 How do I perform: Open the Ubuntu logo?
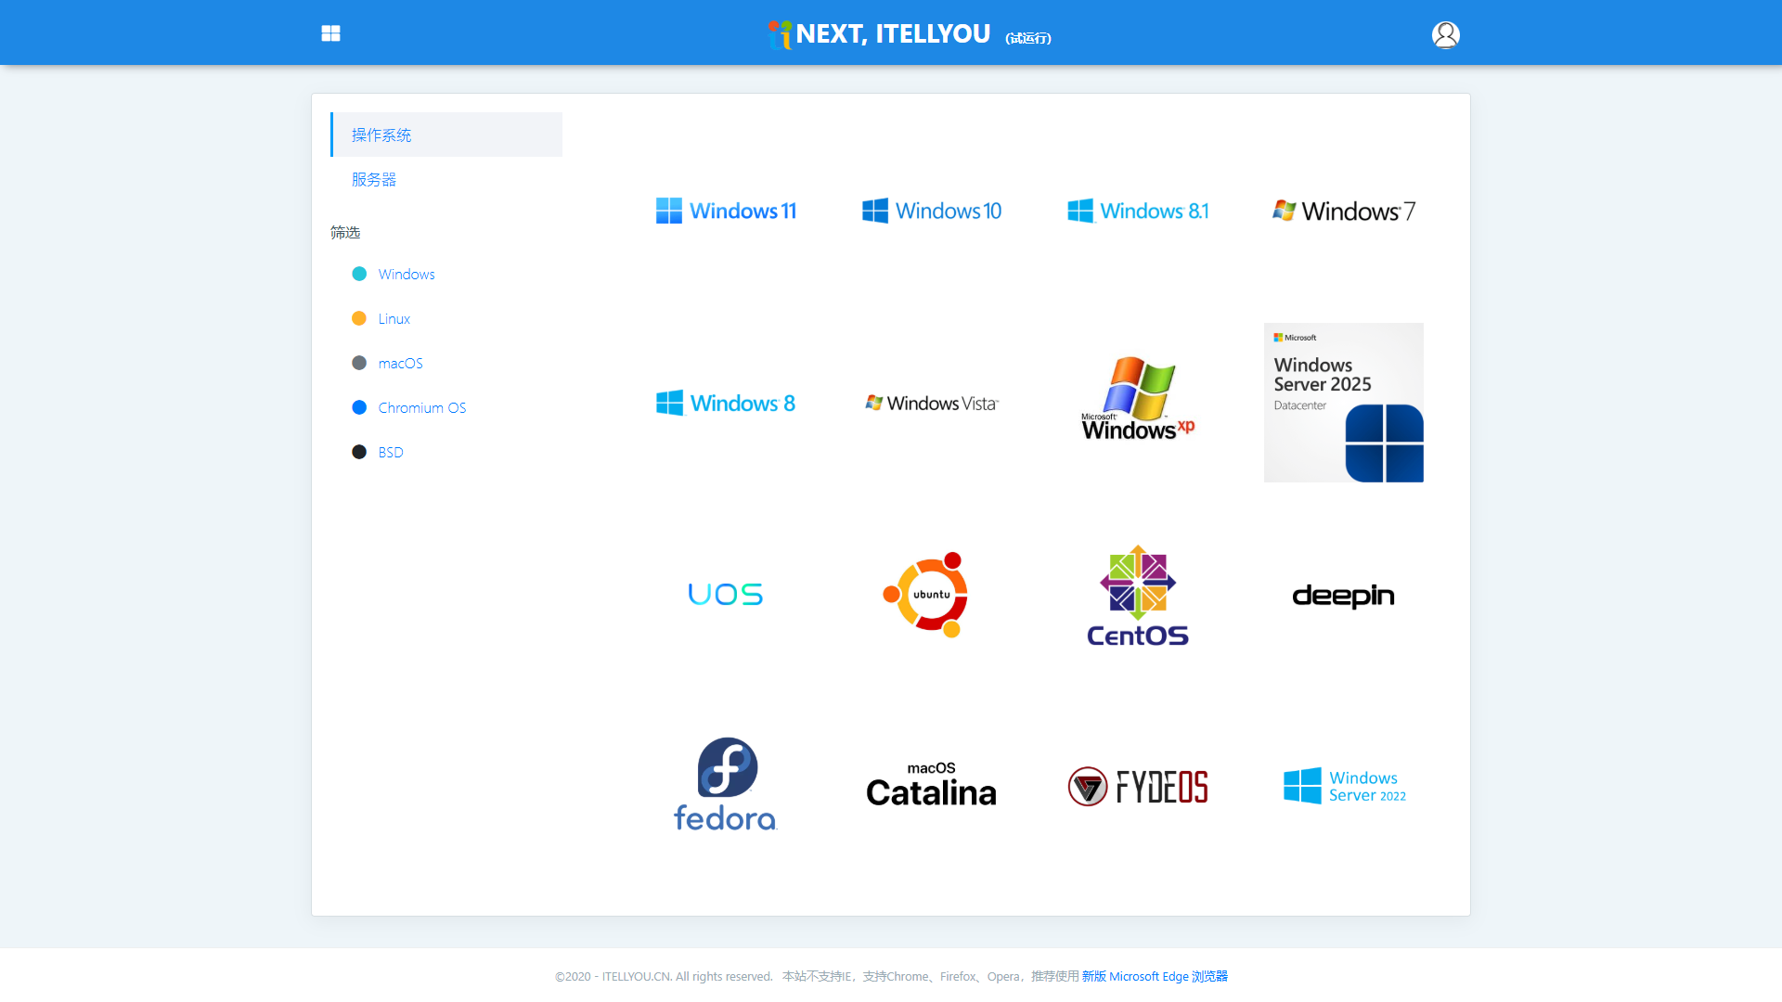coord(926,595)
